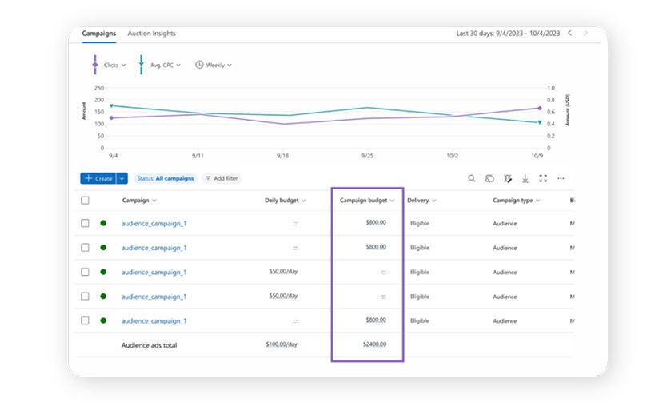Go to previous date range arrow

pos(570,34)
